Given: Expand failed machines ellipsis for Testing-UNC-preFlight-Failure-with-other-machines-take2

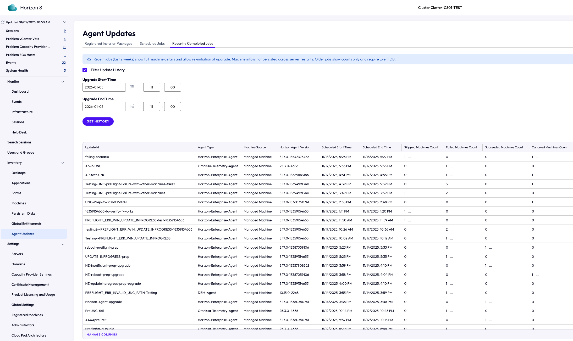Looking at the screenshot, I should click(452, 185).
